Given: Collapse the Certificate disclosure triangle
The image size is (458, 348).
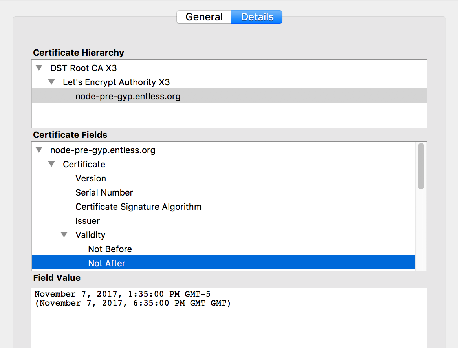Looking at the screenshot, I should point(51,164).
